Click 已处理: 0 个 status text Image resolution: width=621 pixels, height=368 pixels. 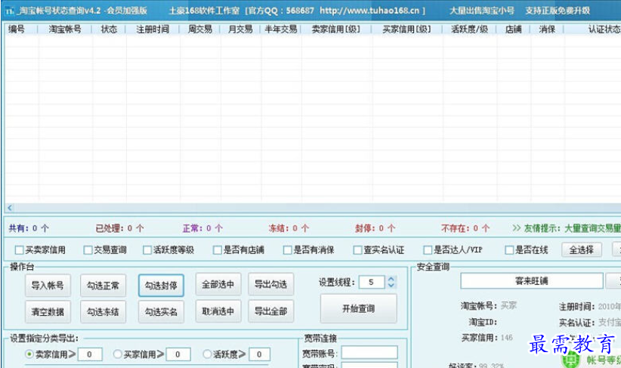coord(119,228)
